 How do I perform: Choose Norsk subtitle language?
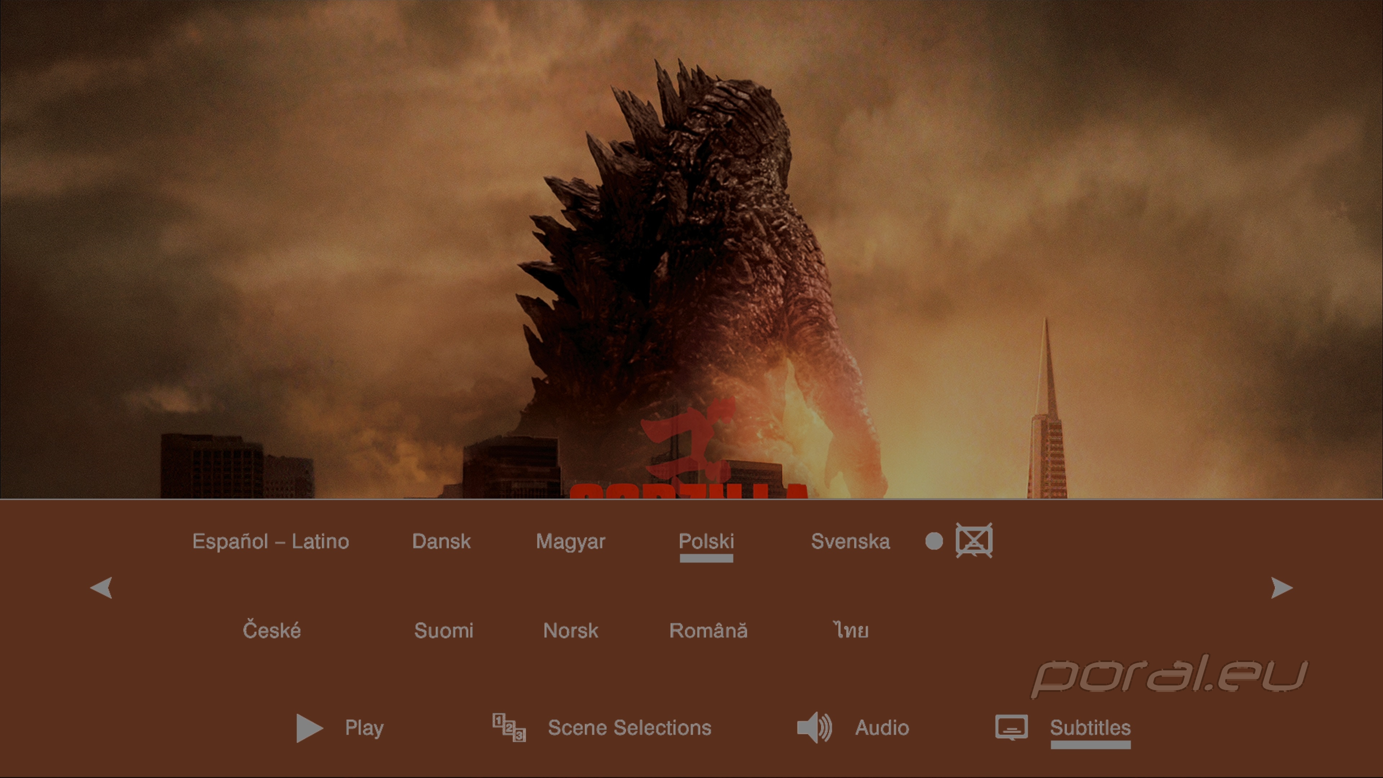(x=571, y=630)
